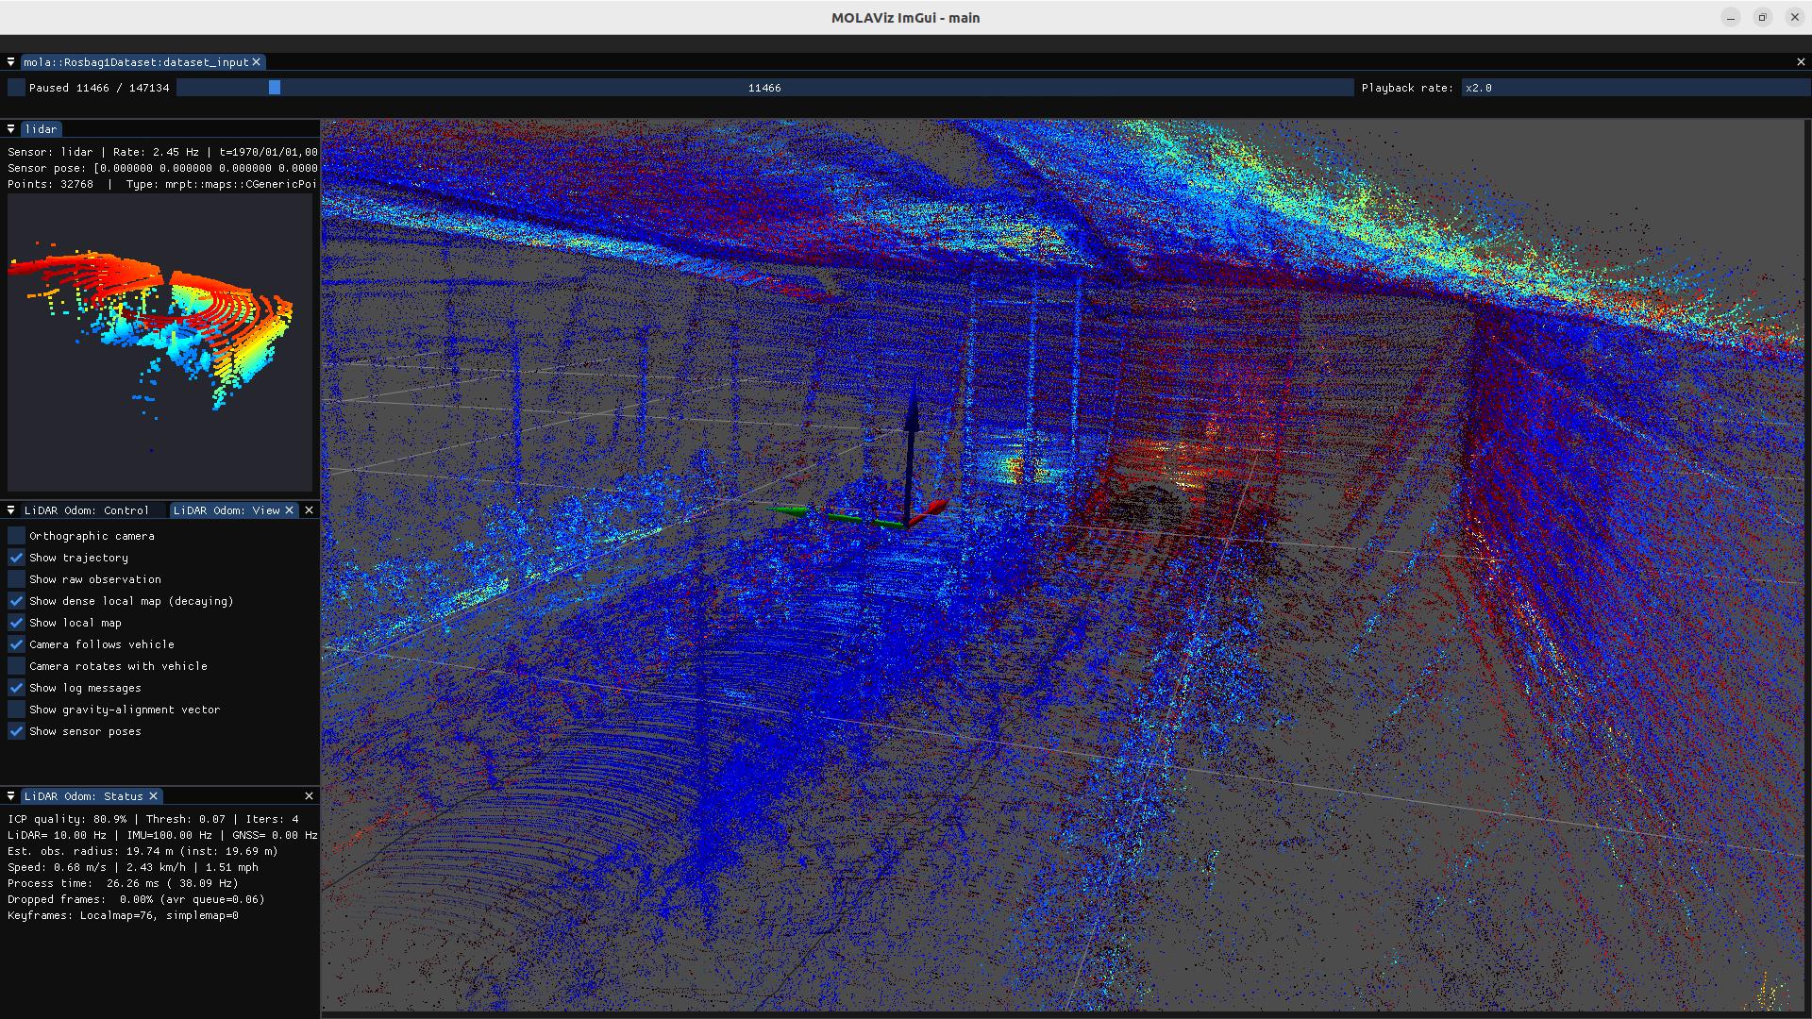Click the 11466 timeline slider track
Screen dimensions: 1812x1019
[764, 88]
